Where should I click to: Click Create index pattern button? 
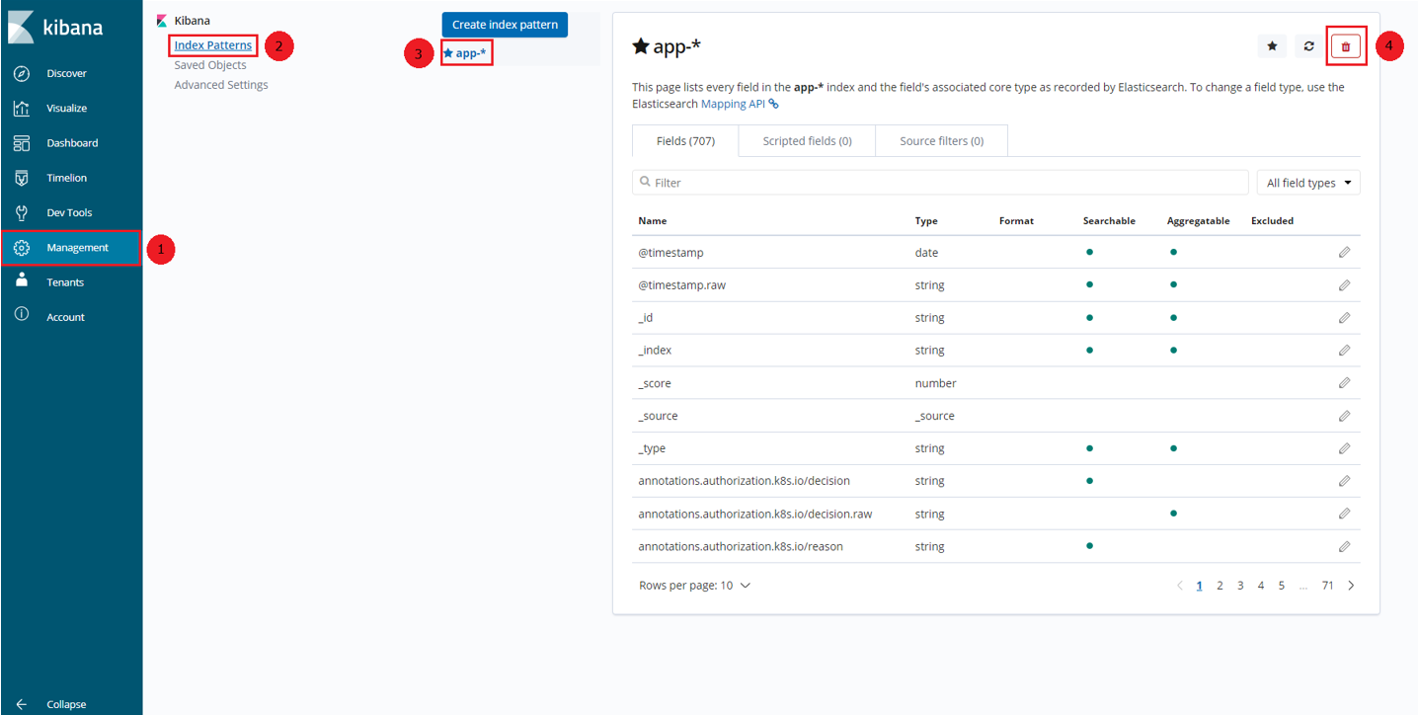tap(505, 25)
